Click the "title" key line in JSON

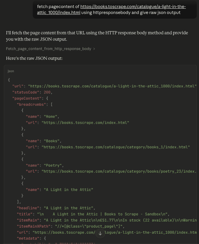(x=26, y=214)
